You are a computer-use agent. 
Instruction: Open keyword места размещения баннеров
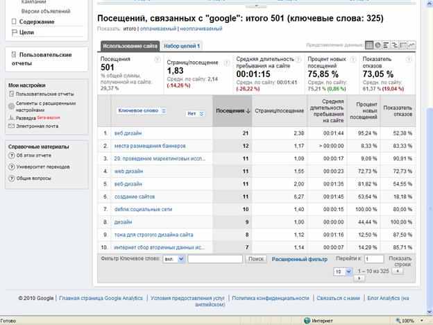coord(150,146)
